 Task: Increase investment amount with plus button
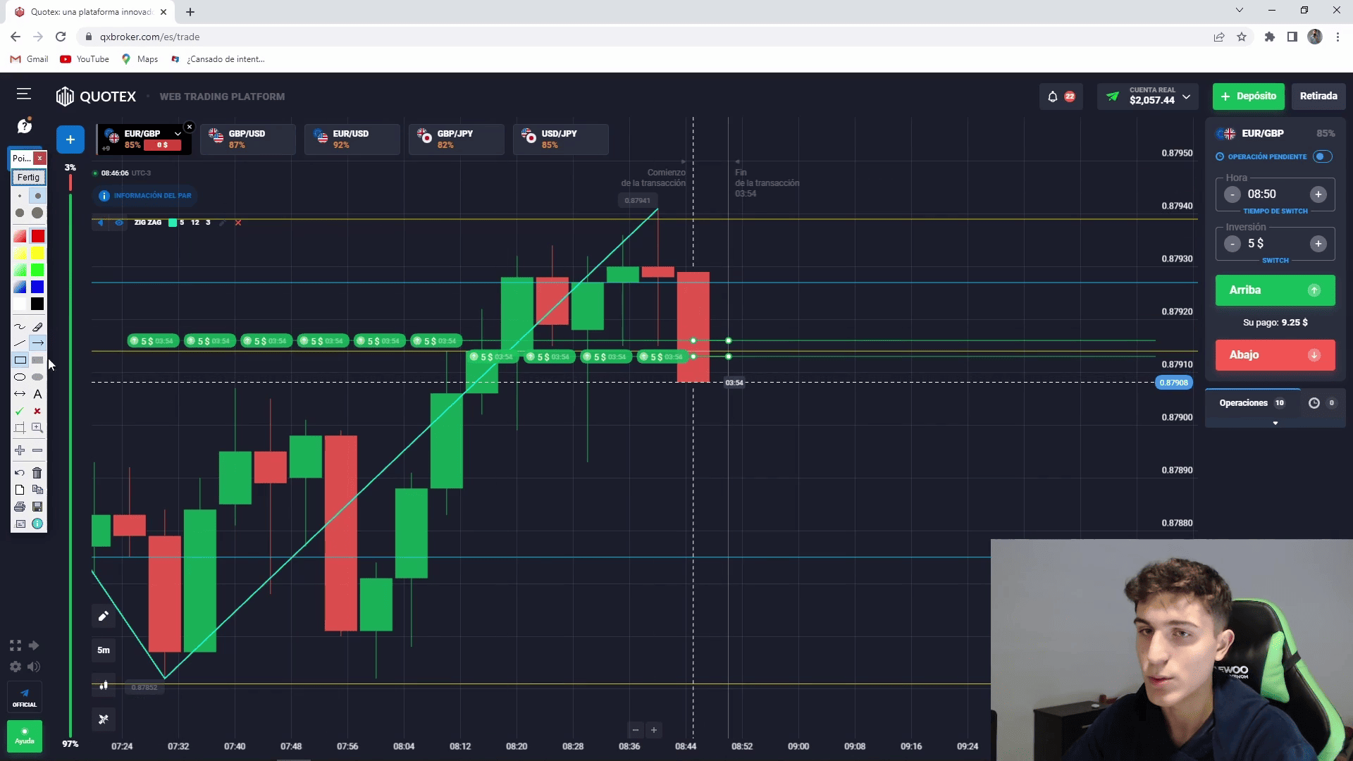[1318, 244]
